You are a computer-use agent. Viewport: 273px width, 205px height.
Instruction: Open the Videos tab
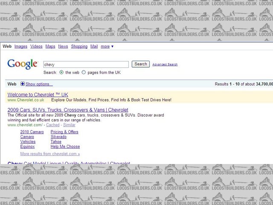[x=36, y=47]
